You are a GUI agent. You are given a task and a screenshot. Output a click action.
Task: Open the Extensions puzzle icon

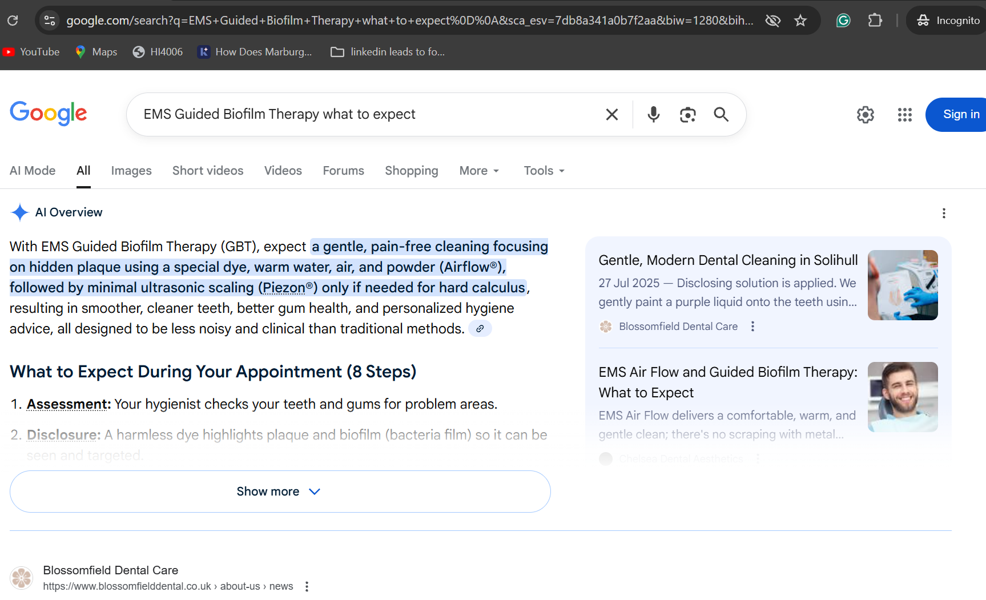pyautogui.click(x=875, y=21)
